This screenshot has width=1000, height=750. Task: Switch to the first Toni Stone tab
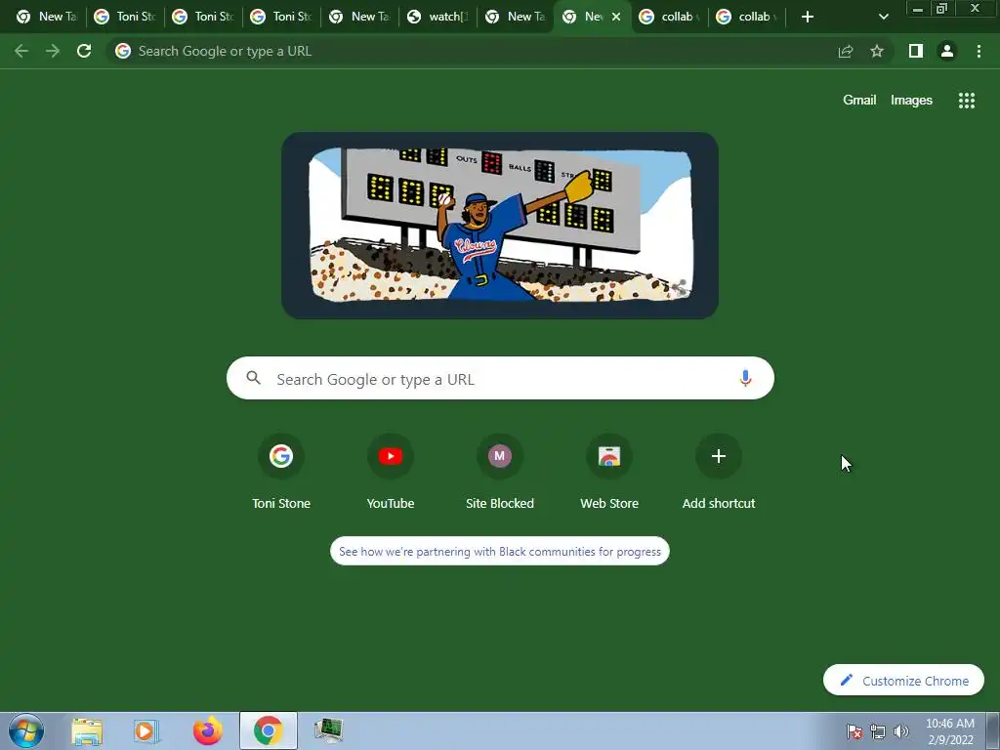point(125,17)
